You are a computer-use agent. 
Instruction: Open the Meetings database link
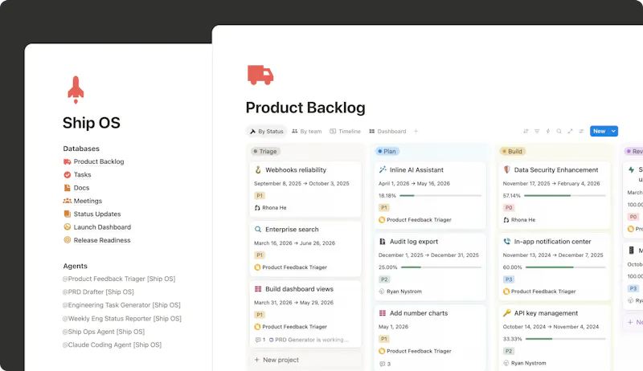pyautogui.click(x=88, y=201)
